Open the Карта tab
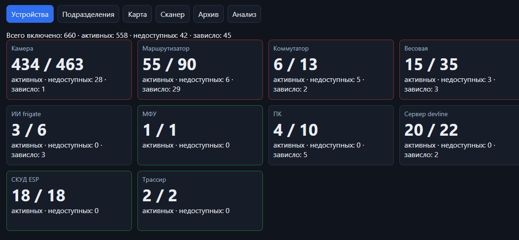This screenshot has width=519, height=240. pos(137,14)
